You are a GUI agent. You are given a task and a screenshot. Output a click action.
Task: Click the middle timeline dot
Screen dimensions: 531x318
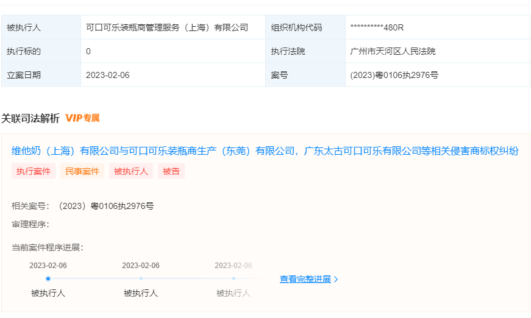point(141,278)
